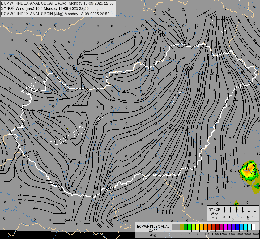Click the 296 value on the map

(x=126, y=221)
